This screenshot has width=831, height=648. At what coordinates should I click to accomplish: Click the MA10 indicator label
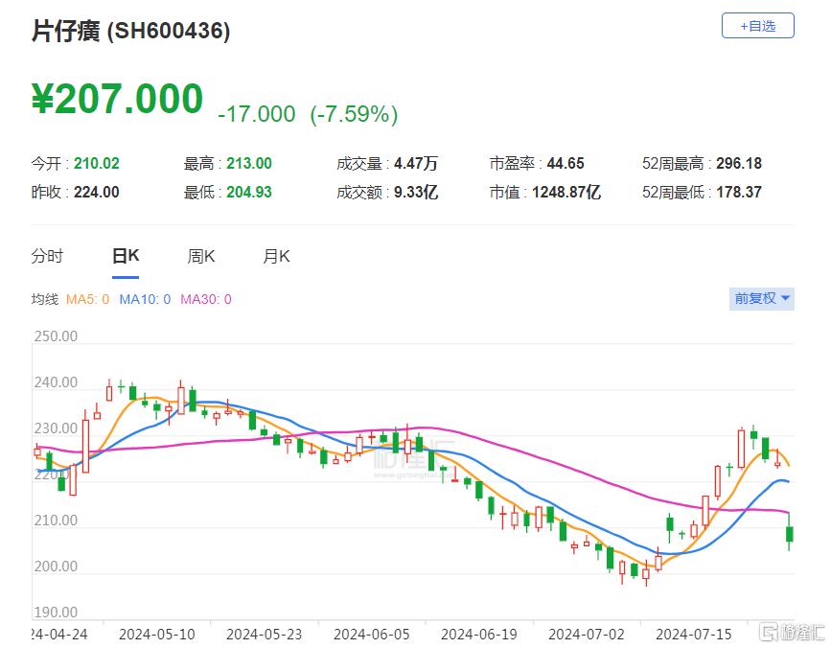click(145, 299)
